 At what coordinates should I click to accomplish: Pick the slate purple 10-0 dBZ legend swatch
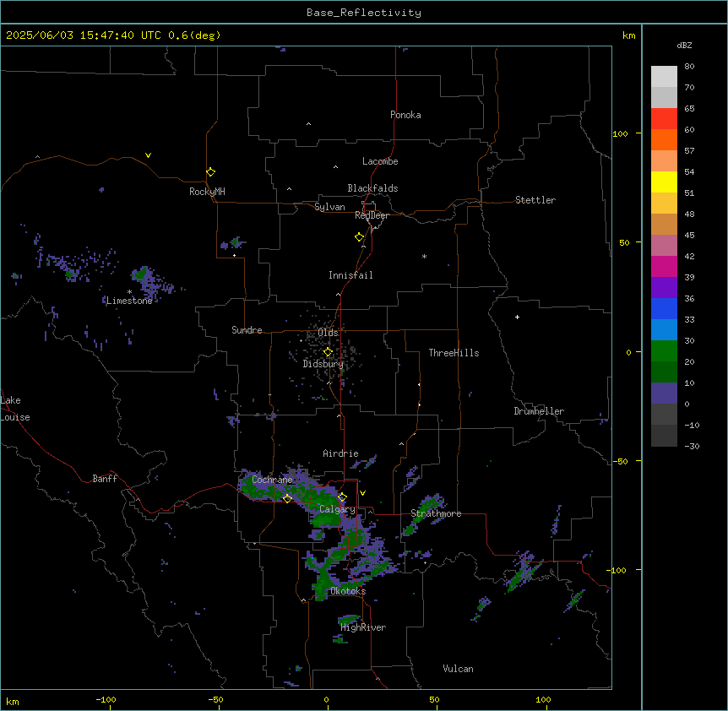[x=664, y=393]
